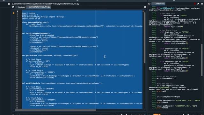Click line number 1 in the gutter

coord(17,11)
